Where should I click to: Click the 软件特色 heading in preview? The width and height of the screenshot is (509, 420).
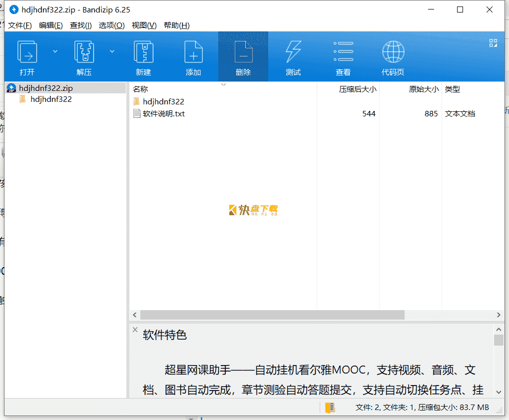[x=164, y=335]
